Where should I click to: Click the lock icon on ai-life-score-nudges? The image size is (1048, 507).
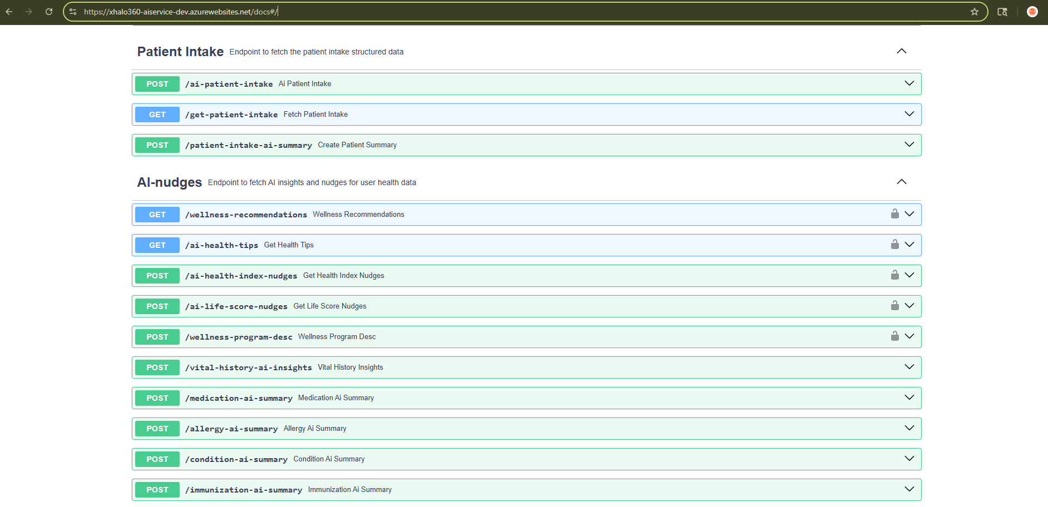pos(894,306)
